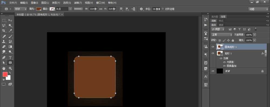The width and height of the screenshot is (270, 107).
Task: Click the shape width input field
Action: pos(93,9)
